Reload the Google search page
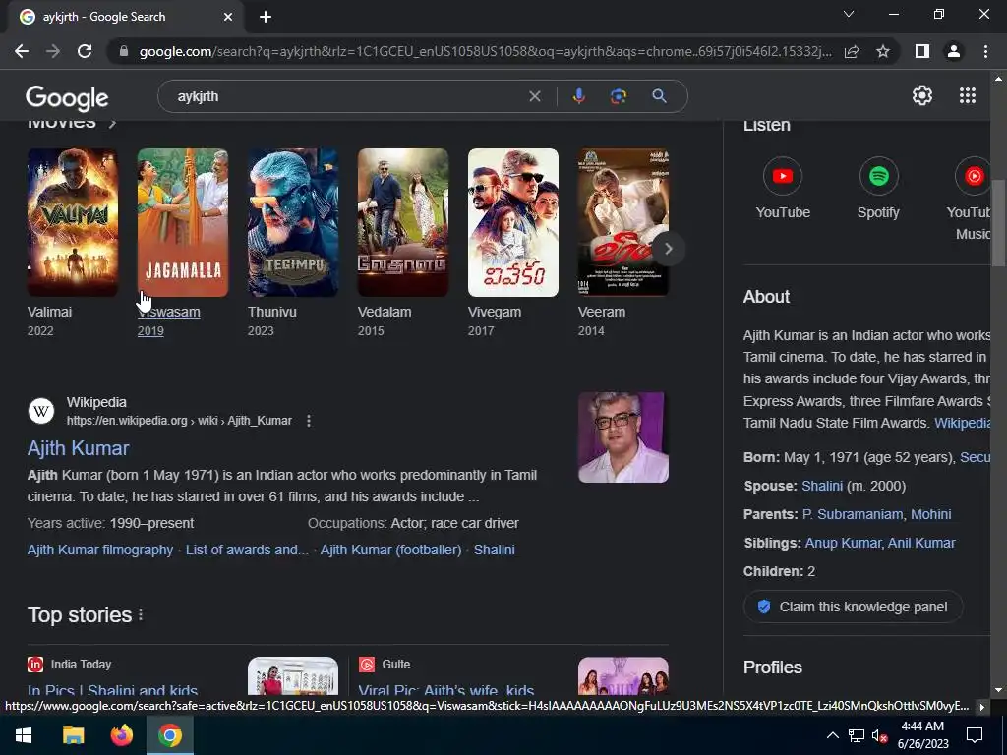The image size is (1007, 755). (85, 51)
